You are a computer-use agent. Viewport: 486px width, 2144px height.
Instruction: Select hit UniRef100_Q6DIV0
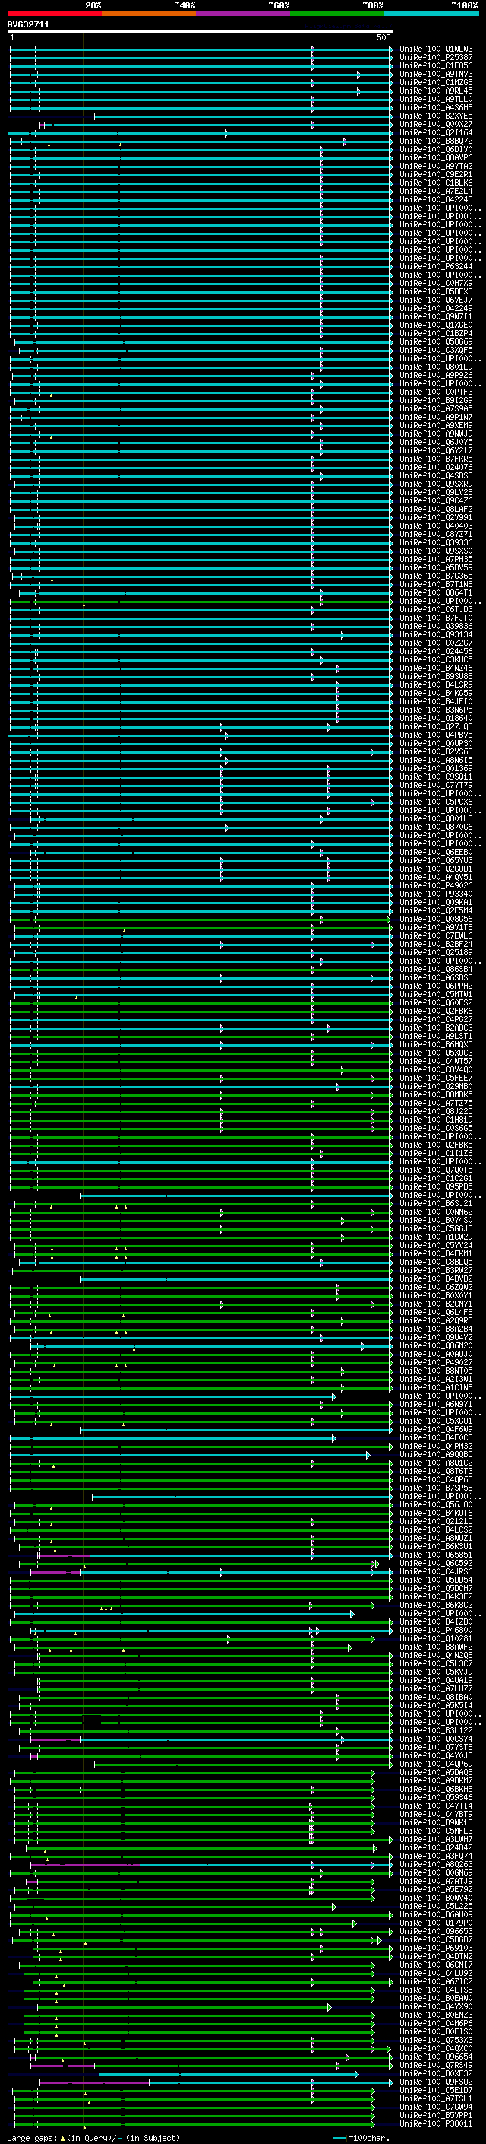point(436,149)
